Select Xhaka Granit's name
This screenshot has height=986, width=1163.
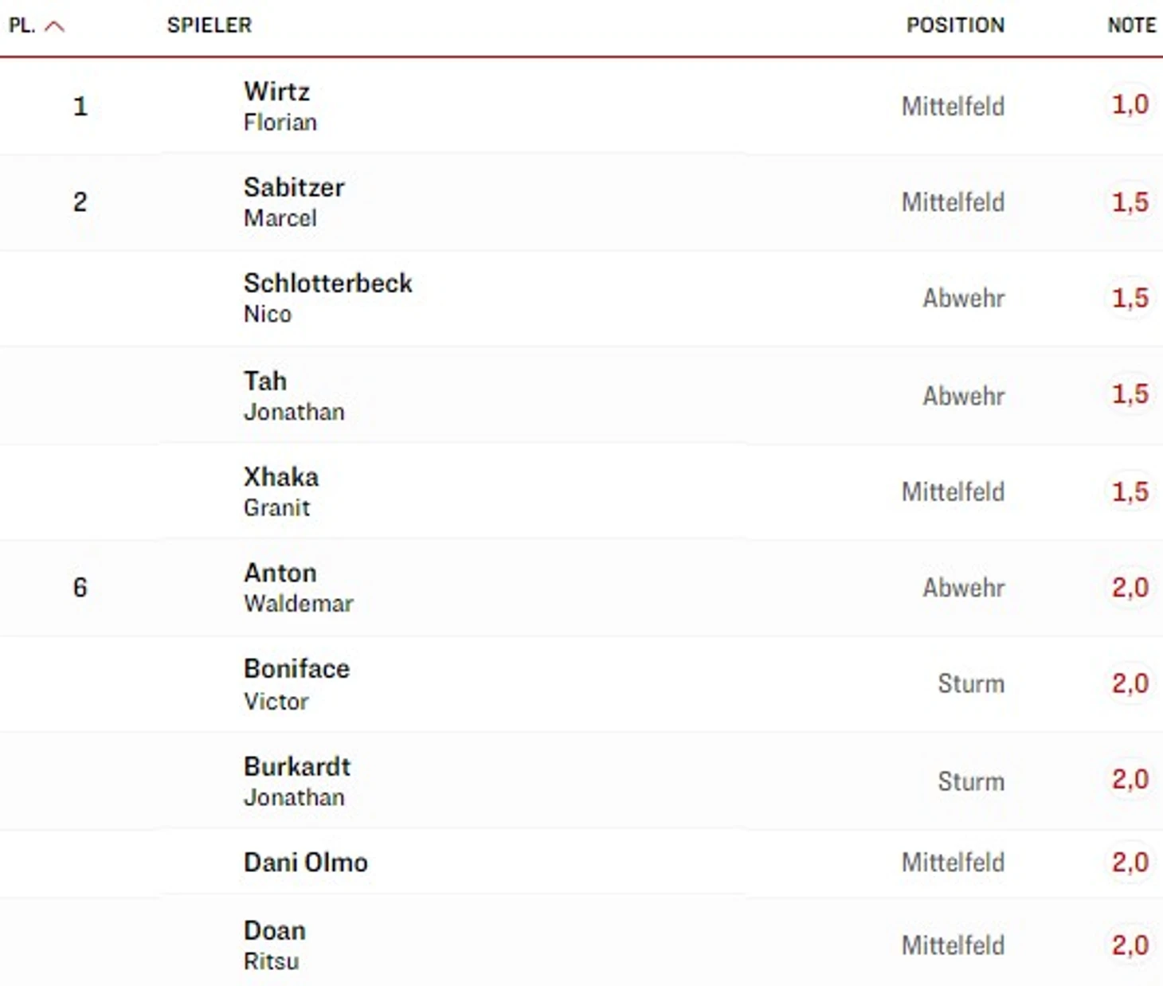(280, 491)
